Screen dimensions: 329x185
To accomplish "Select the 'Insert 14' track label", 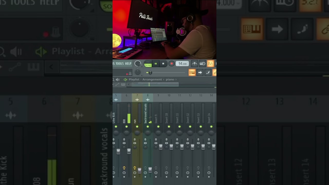I will point(209,118).
